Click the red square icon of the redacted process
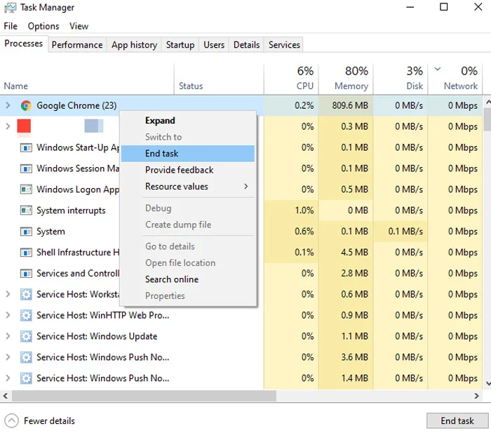The width and height of the screenshot is (491, 433). tap(24, 126)
